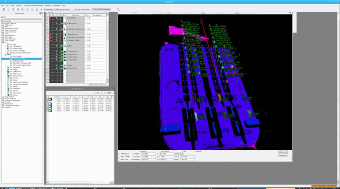Click the 3D Cut Filter tree icon
The width and height of the screenshot is (340, 189).
tap(11, 56)
